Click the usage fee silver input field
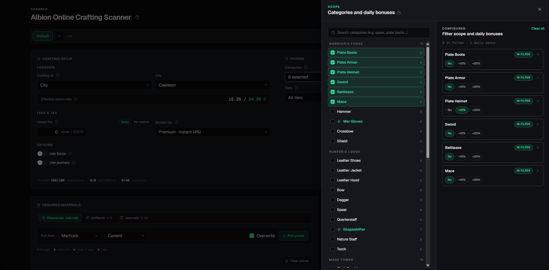This screenshot has width=549, height=270. coord(61,132)
